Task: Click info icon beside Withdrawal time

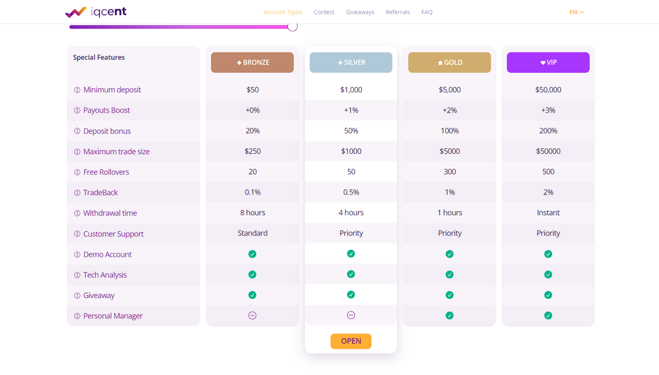Action: [x=77, y=213]
